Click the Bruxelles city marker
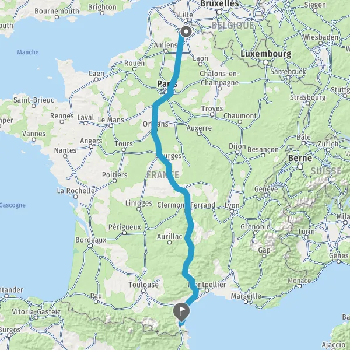 click(x=219, y=12)
